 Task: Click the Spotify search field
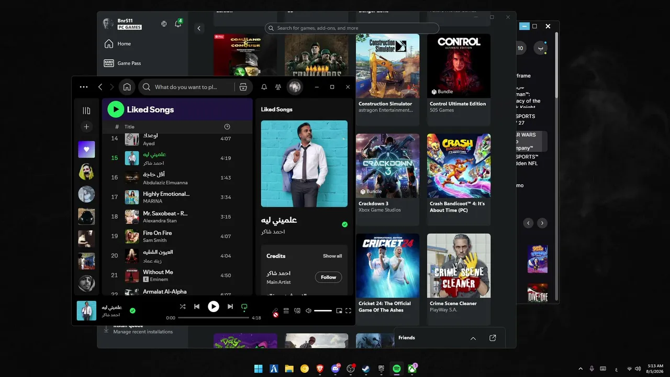pyautogui.click(x=186, y=87)
